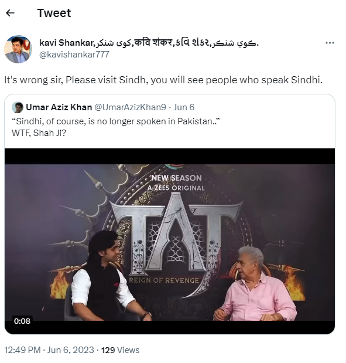Screen dimensions: 346x363
Task: Click the NEW SEASON ZEE5 ORIGINAL banner in video
Action: point(176,183)
